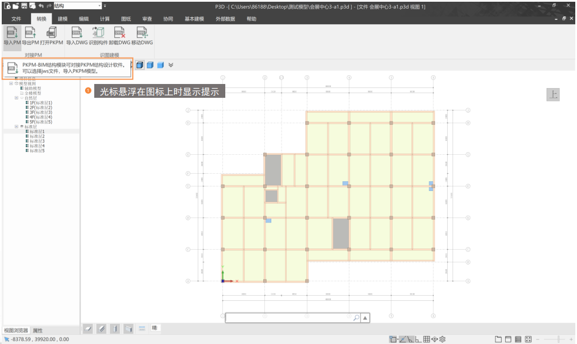This screenshot has height=344, width=577.
Task: Open the quick access customize arrow
Action: [105, 6]
